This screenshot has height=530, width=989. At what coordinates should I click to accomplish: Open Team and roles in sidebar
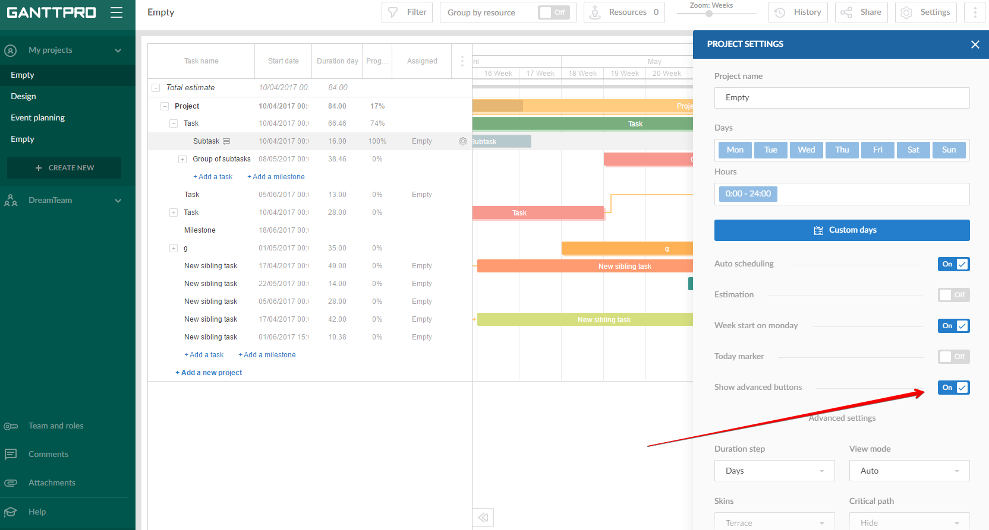point(56,426)
